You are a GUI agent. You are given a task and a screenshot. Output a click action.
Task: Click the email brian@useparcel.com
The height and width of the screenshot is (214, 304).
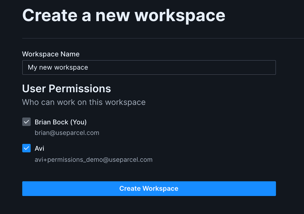(67, 133)
